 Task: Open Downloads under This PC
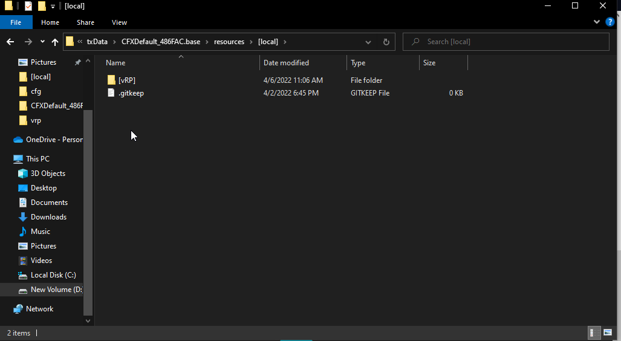tap(48, 217)
